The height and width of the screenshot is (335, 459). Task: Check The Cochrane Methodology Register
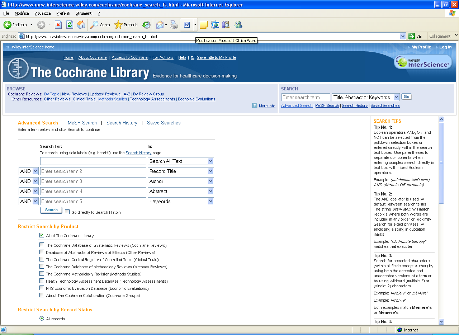pyautogui.click(x=42, y=274)
